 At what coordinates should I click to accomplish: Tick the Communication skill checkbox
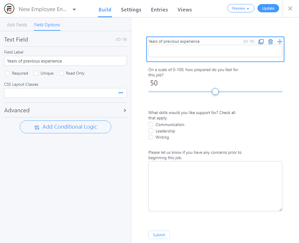click(151, 124)
